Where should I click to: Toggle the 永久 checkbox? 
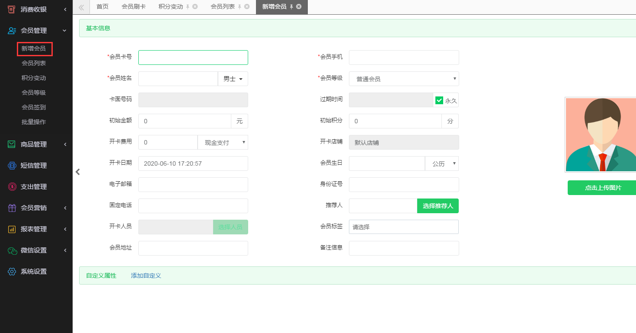point(439,100)
